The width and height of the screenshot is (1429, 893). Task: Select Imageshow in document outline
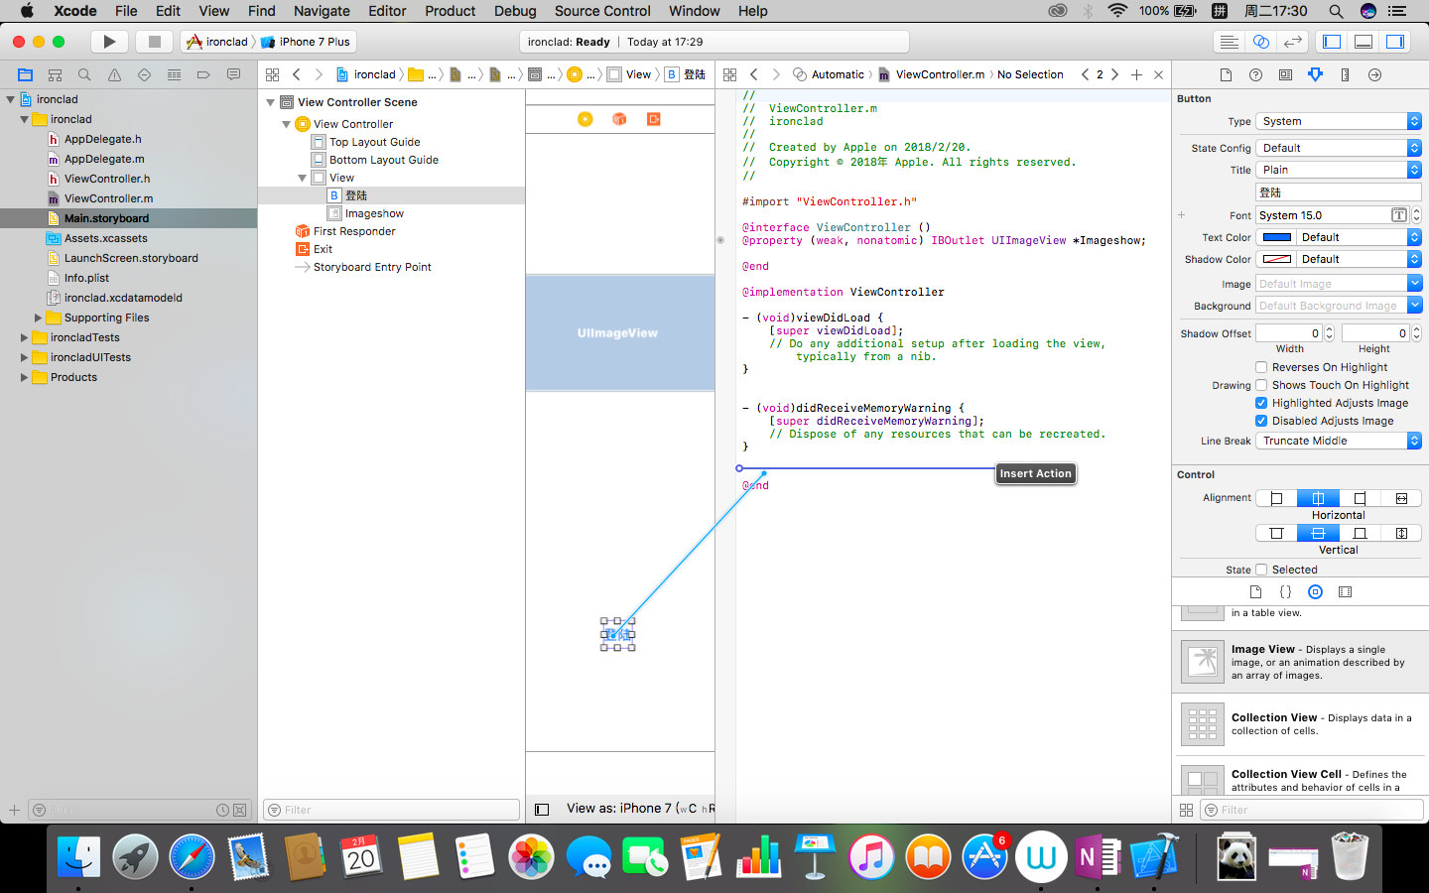[374, 213]
